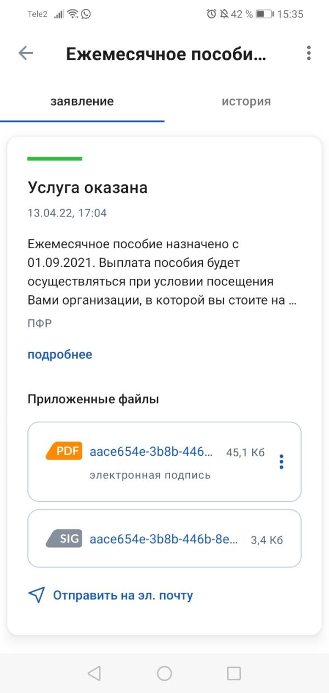Screen dimensions: 329x693
Task: Open the three-dot menu on the PDF file
Action: point(282,462)
